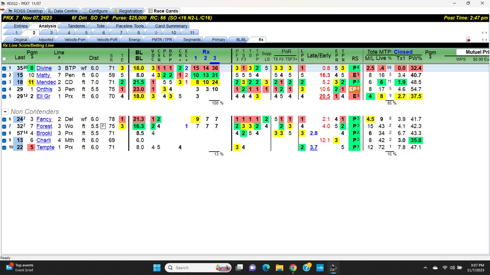This screenshot has width=490, height=275.
Task: Click the Forest horse name link
Action: 44,126
